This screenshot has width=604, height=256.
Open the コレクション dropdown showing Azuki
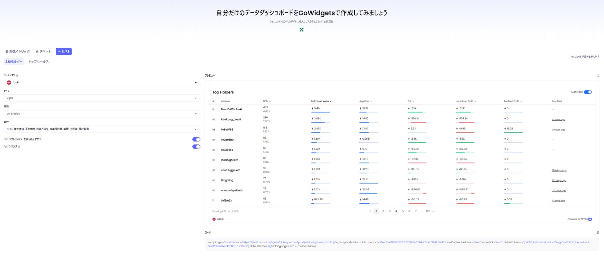point(102,83)
